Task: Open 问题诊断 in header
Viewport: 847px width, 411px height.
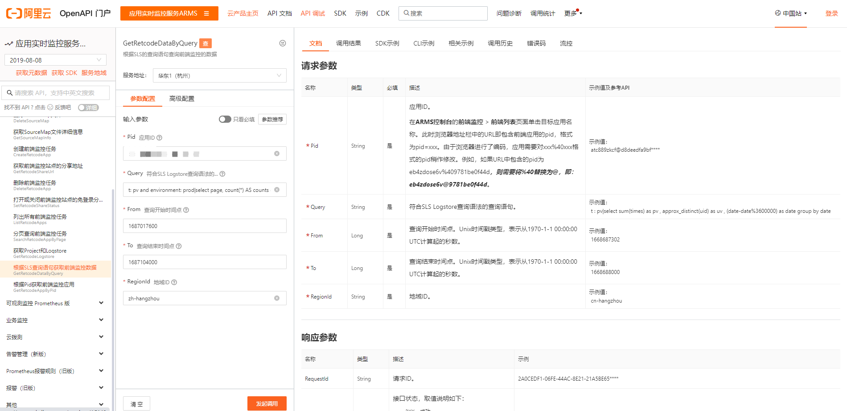Action: coord(509,13)
